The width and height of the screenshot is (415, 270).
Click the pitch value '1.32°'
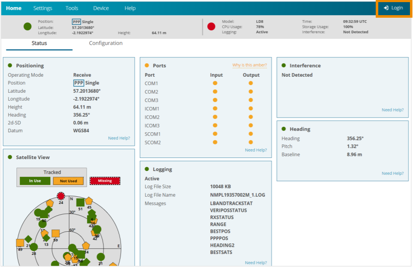353,146
